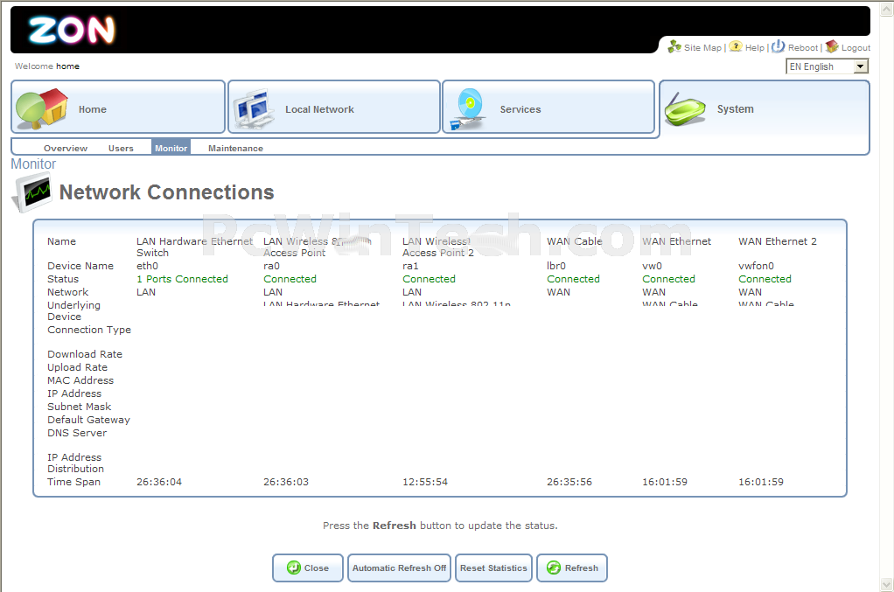Click the Services disc icon
This screenshot has width=894, height=592.
pos(468,108)
